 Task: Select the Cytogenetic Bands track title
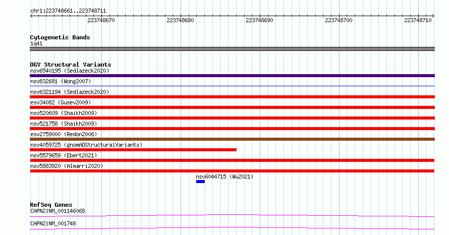(60, 37)
